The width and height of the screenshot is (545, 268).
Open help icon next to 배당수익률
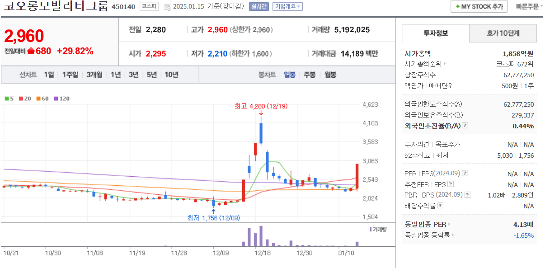click(x=440, y=206)
